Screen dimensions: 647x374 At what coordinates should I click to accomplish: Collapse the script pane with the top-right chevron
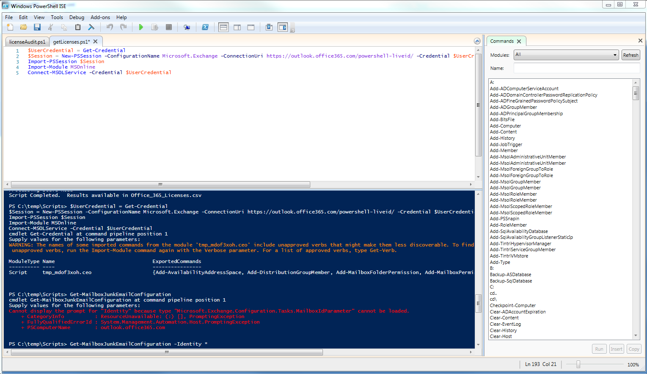(477, 41)
